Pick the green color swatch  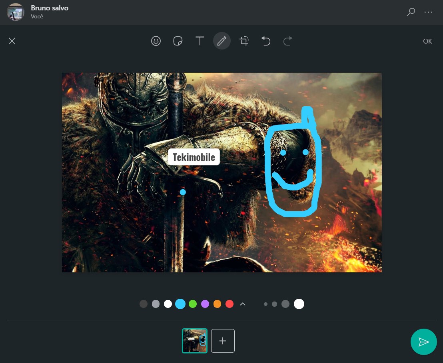click(x=193, y=304)
